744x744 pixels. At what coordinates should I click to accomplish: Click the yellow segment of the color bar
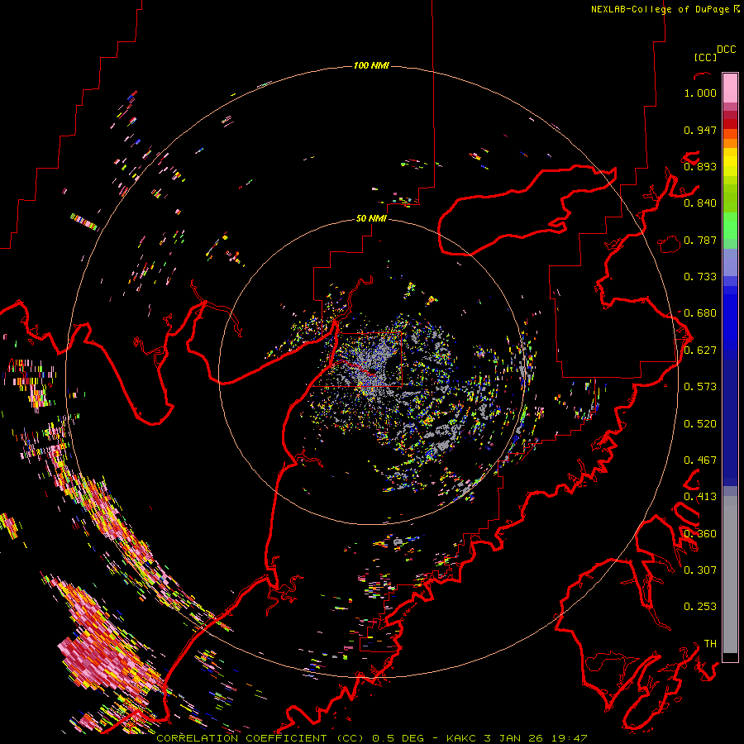click(730, 162)
